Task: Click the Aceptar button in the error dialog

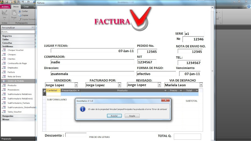Action: pos(114,116)
